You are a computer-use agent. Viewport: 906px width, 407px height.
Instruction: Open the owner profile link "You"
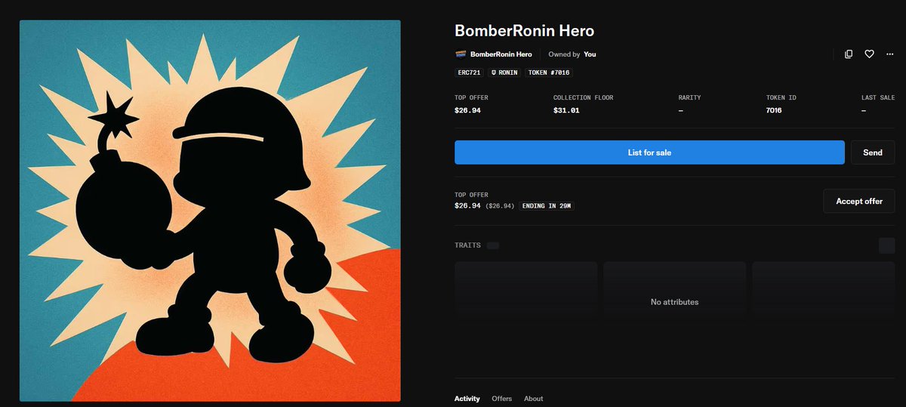[590, 54]
